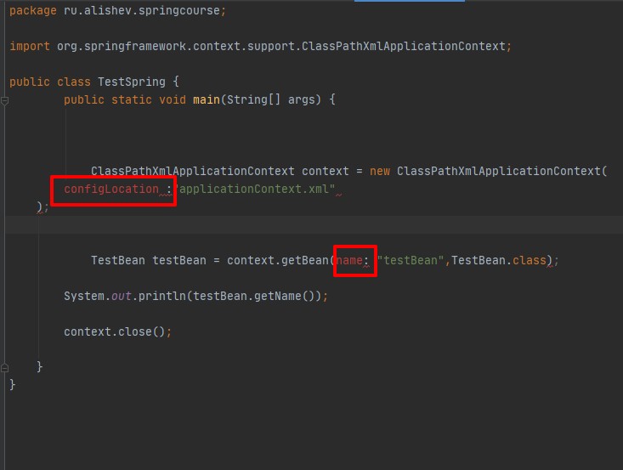Viewport: 623px width, 470px height.
Task: Click the new keyword
Action: 380,171
